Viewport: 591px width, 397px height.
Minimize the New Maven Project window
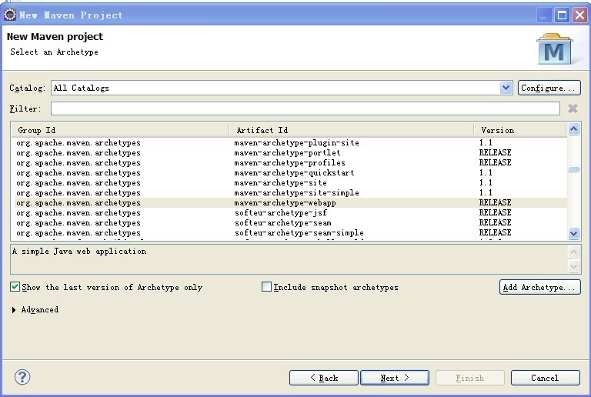543,15
